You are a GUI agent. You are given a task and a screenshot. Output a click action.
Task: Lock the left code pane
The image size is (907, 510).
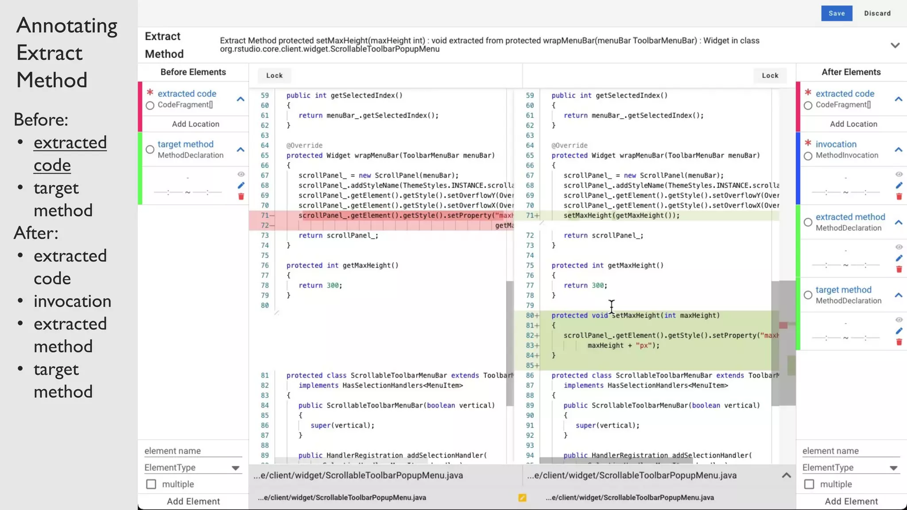point(274,76)
